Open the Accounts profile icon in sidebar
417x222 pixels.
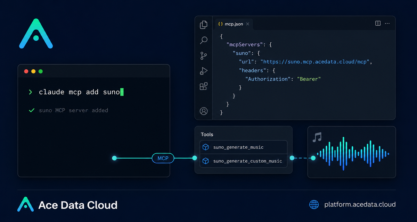pos(204,111)
